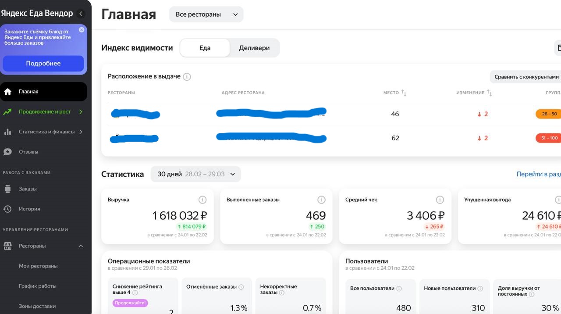The width and height of the screenshot is (561, 314).
Task: Expand the Продвижение и рост chevron
Action: [x=81, y=112]
